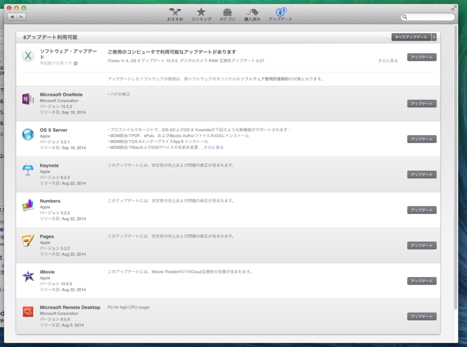Update Microsoft Remote Desktop
This screenshot has width=467, height=347.
click(x=421, y=316)
